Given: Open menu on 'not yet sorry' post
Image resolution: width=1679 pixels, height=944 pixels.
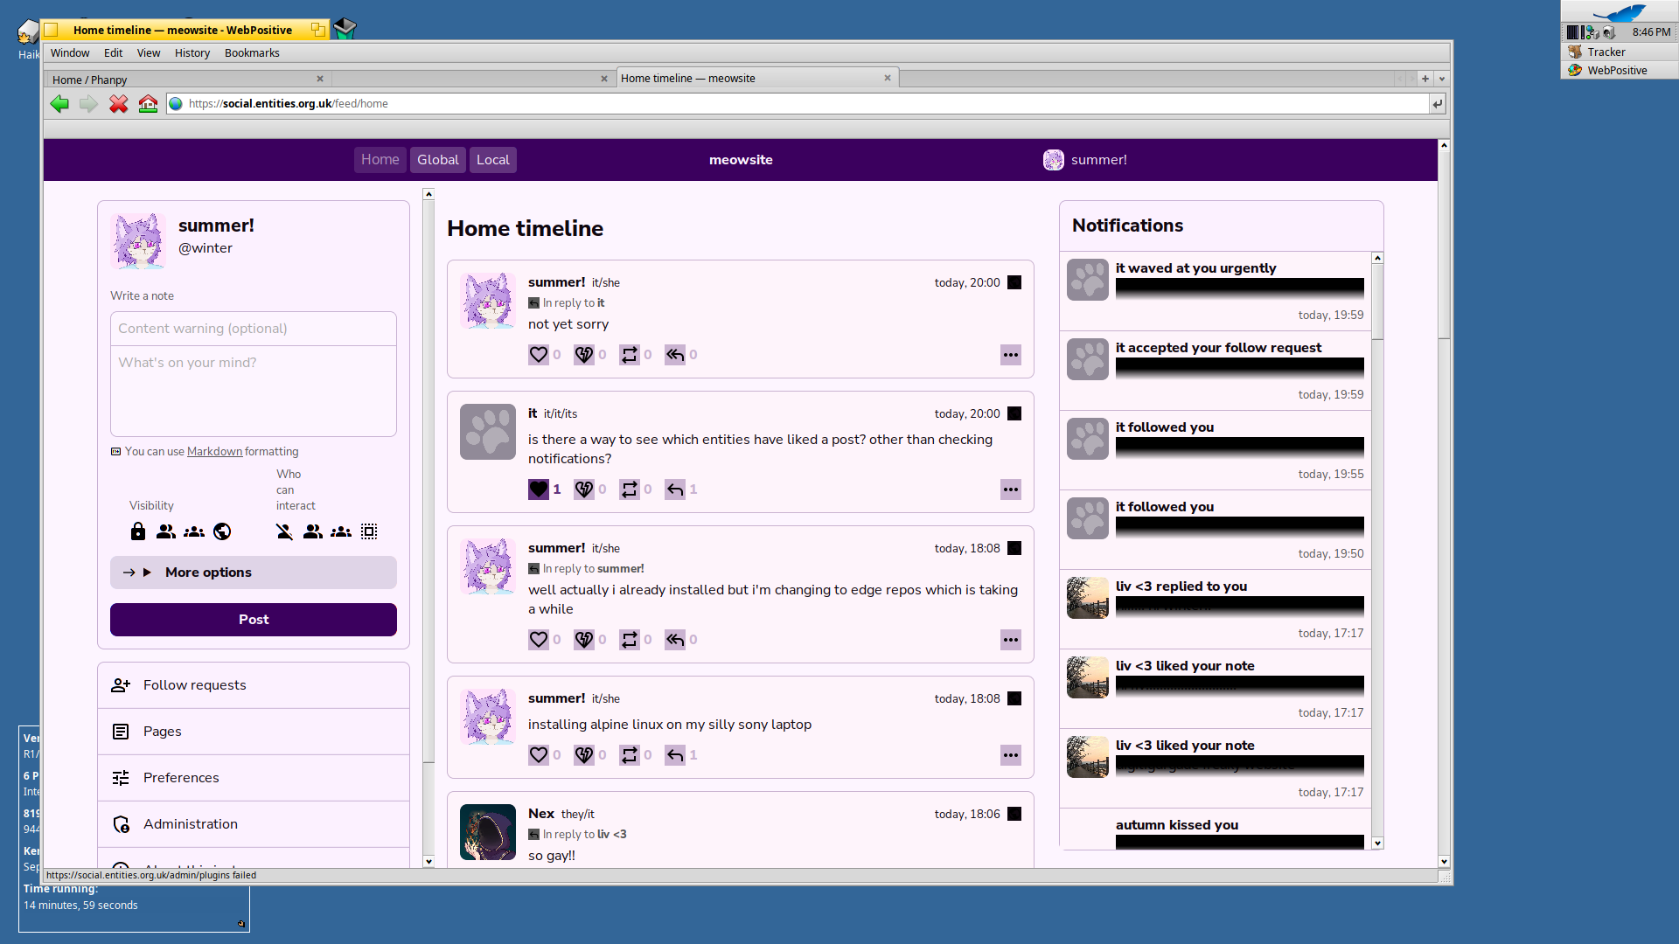Looking at the screenshot, I should pos(1011,355).
